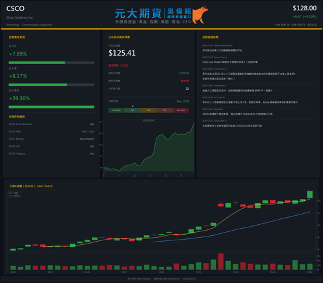Click the 元大期貨 banner title
Viewport: 323px width, 283px height.
[138, 14]
